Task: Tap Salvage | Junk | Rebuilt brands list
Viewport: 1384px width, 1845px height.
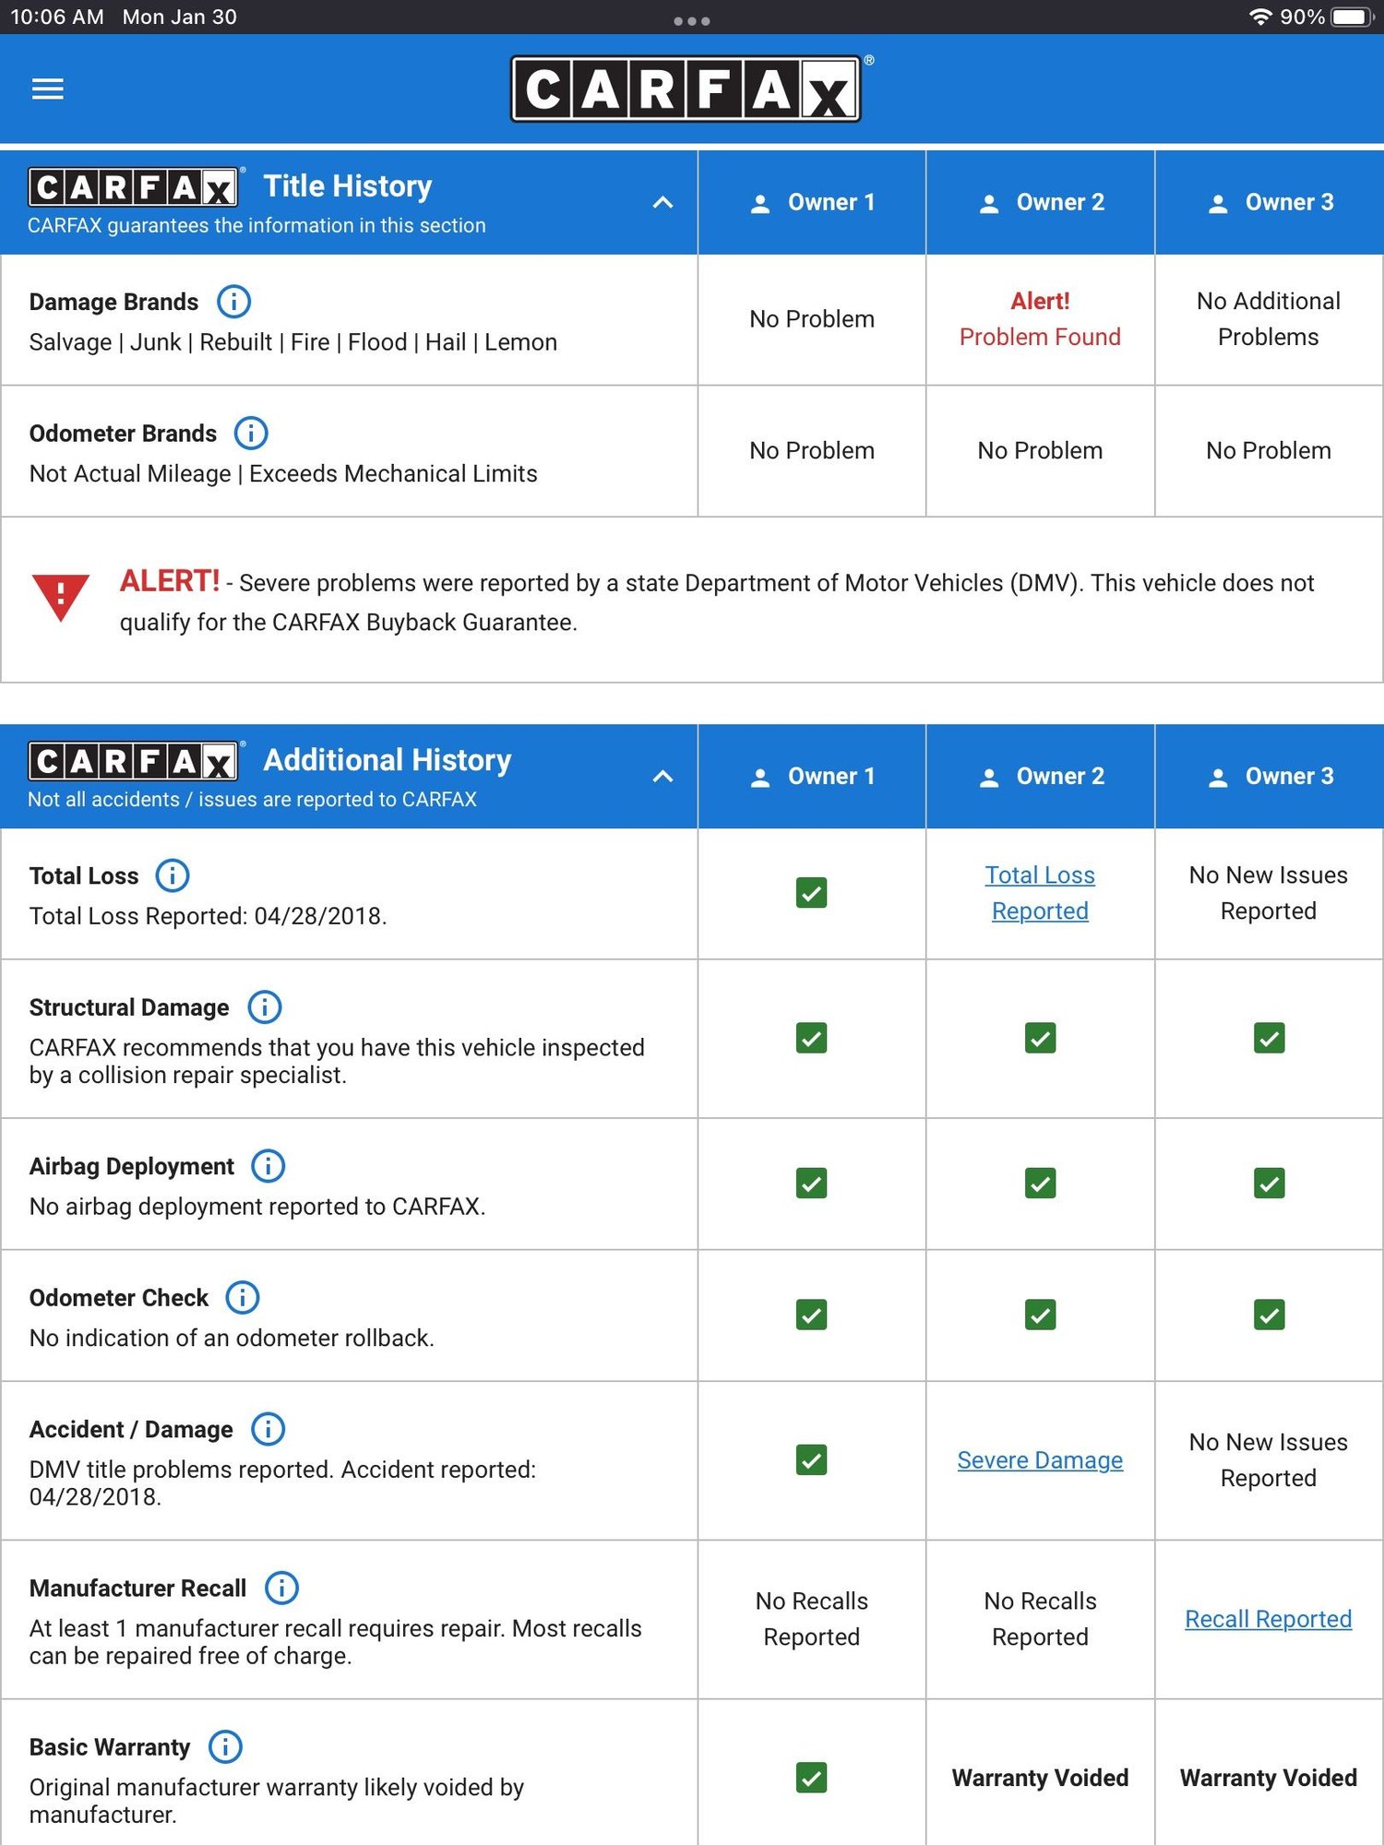Action: pos(292,341)
